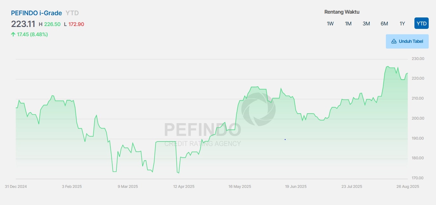Click the PEFINDO i-Grade title
Image resolution: width=436 pixels, height=205 pixels.
[36, 13]
